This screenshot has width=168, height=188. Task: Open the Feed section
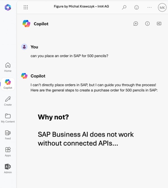click(x=8, y=135)
